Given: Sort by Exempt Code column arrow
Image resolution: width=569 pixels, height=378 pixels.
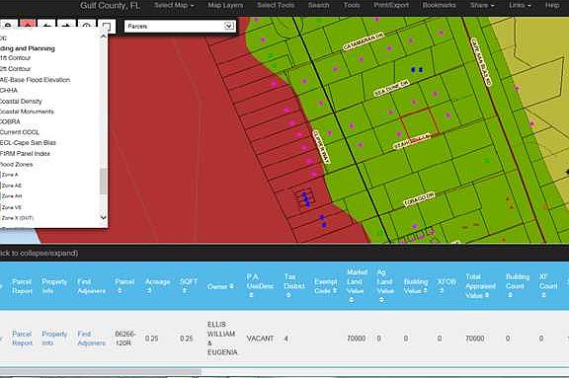Looking at the screenshot, I should pos(335,291).
